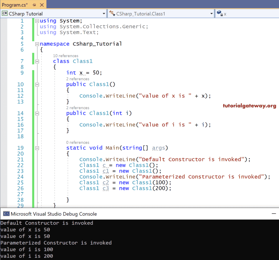This screenshot has width=279, height=260.
Task: Select the Program.cs* tab
Action: pos(15,5)
